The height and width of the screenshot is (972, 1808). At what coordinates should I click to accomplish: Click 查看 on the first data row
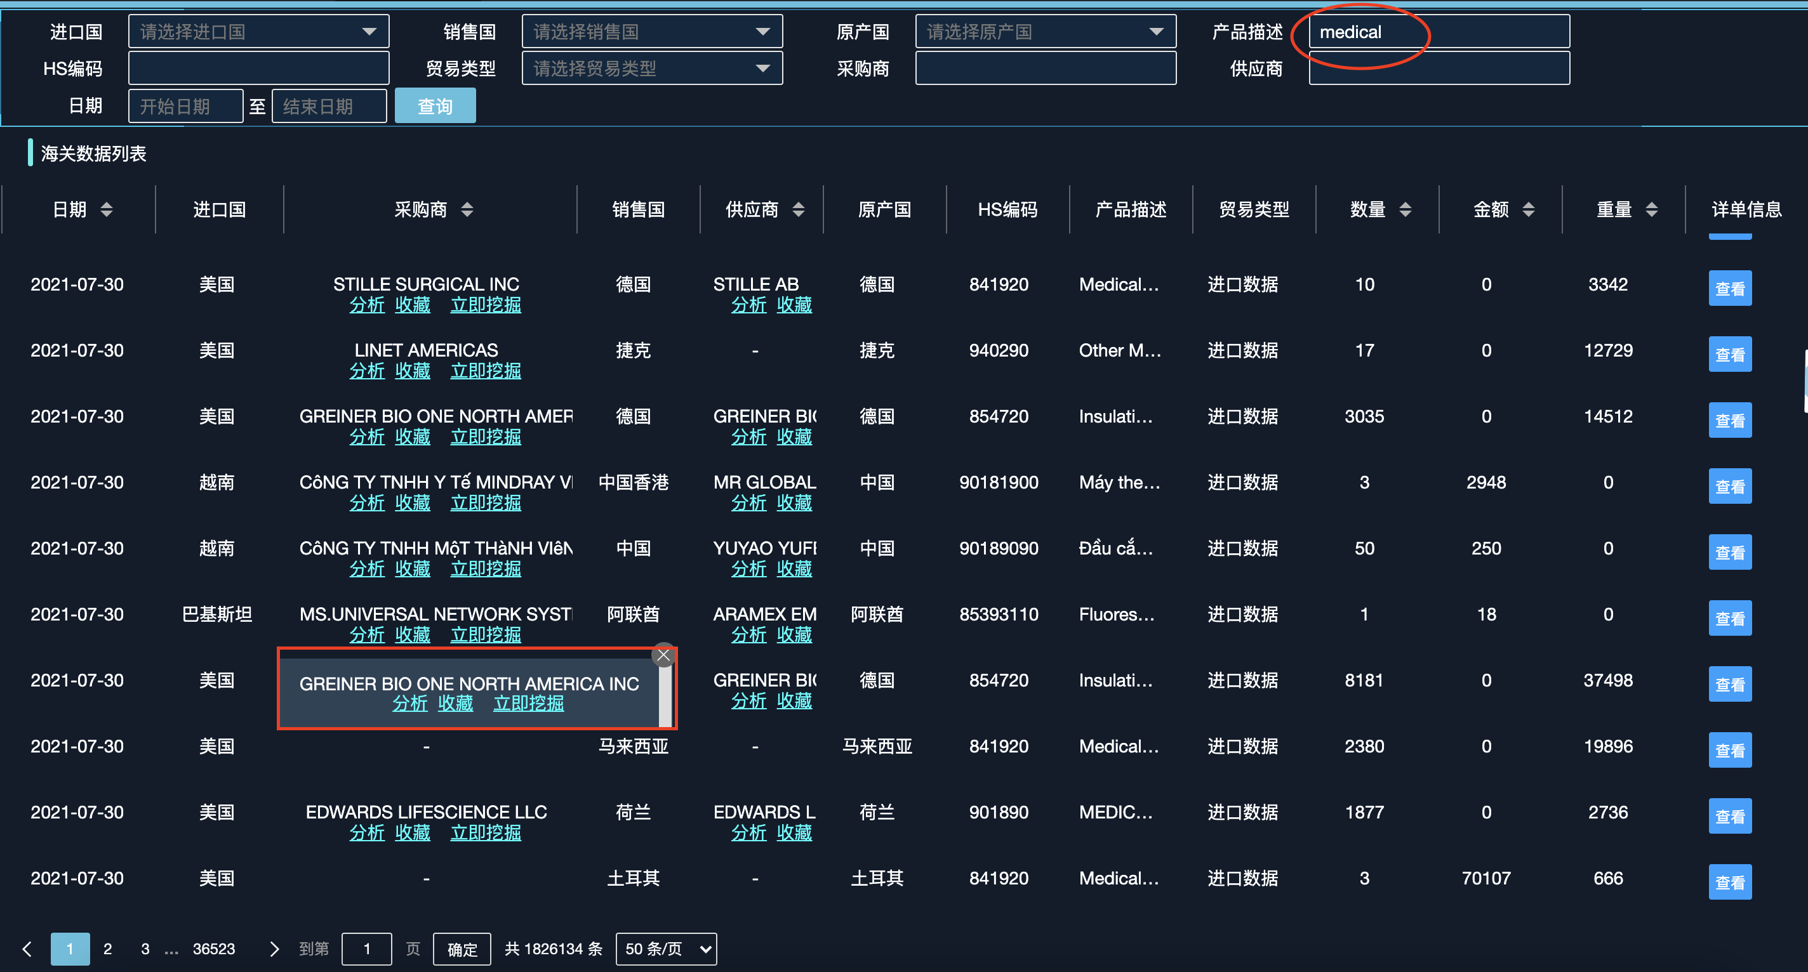[x=1729, y=287]
